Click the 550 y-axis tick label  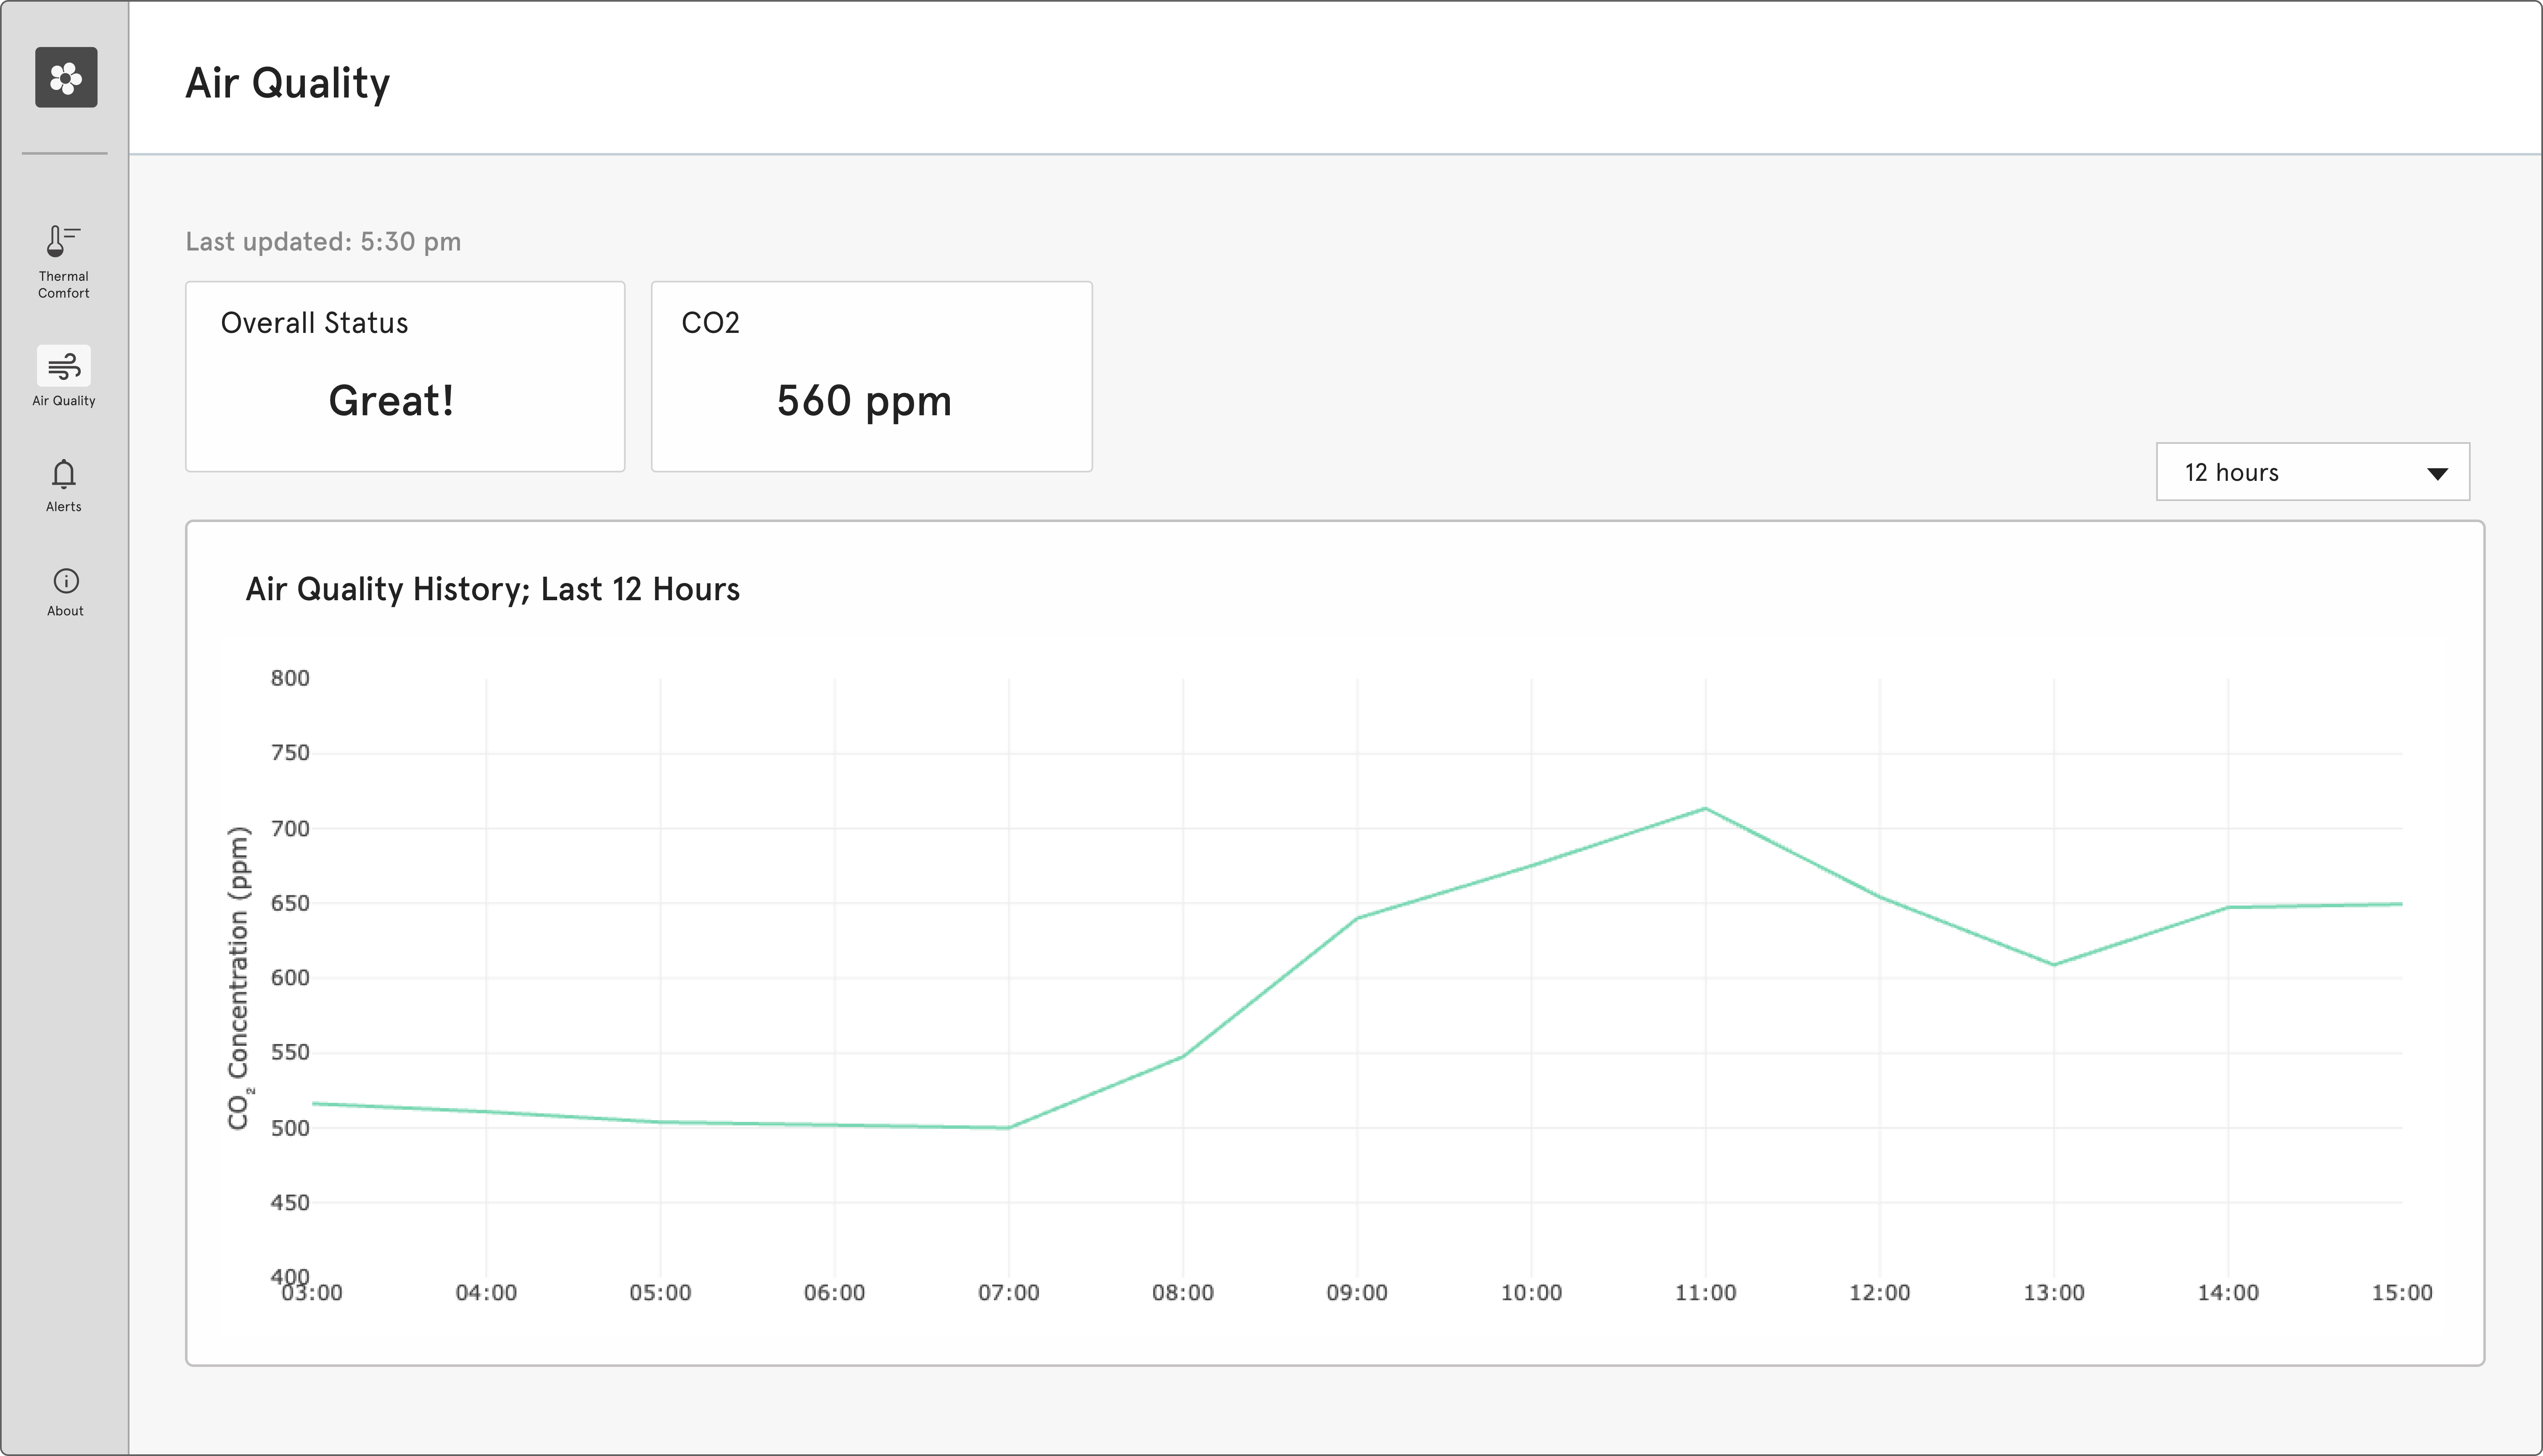coord(290,1052)
